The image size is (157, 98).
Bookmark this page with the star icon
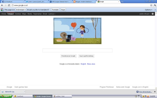[151, 5]
